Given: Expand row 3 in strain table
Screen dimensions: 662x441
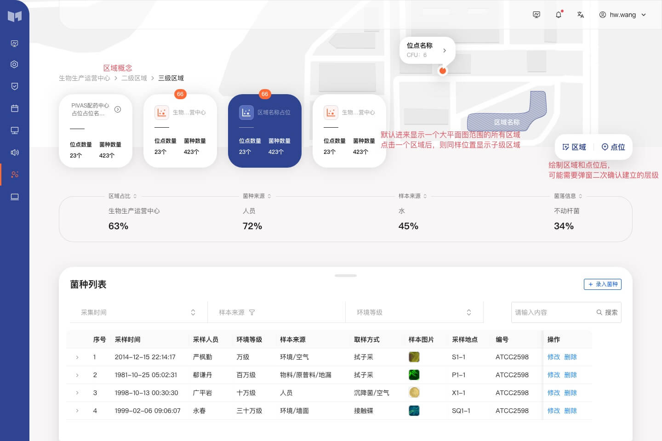Looking at the screenshot, I should click(x=77, y=393).
